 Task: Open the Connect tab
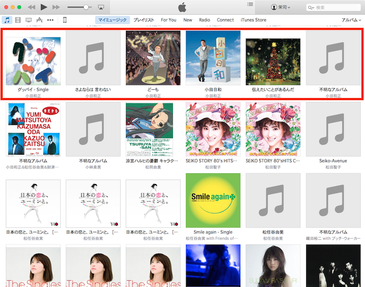pos(225,20)
